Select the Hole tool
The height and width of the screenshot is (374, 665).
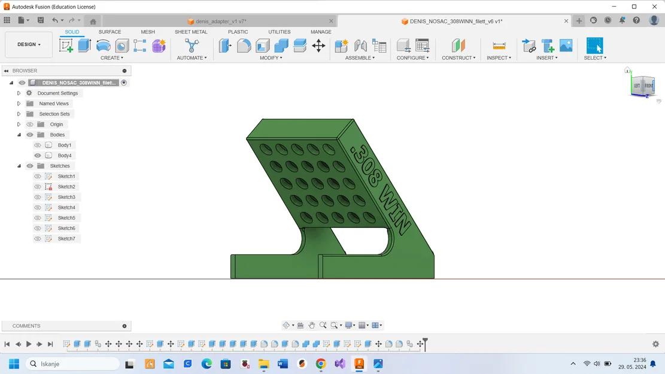click(122, 46)
